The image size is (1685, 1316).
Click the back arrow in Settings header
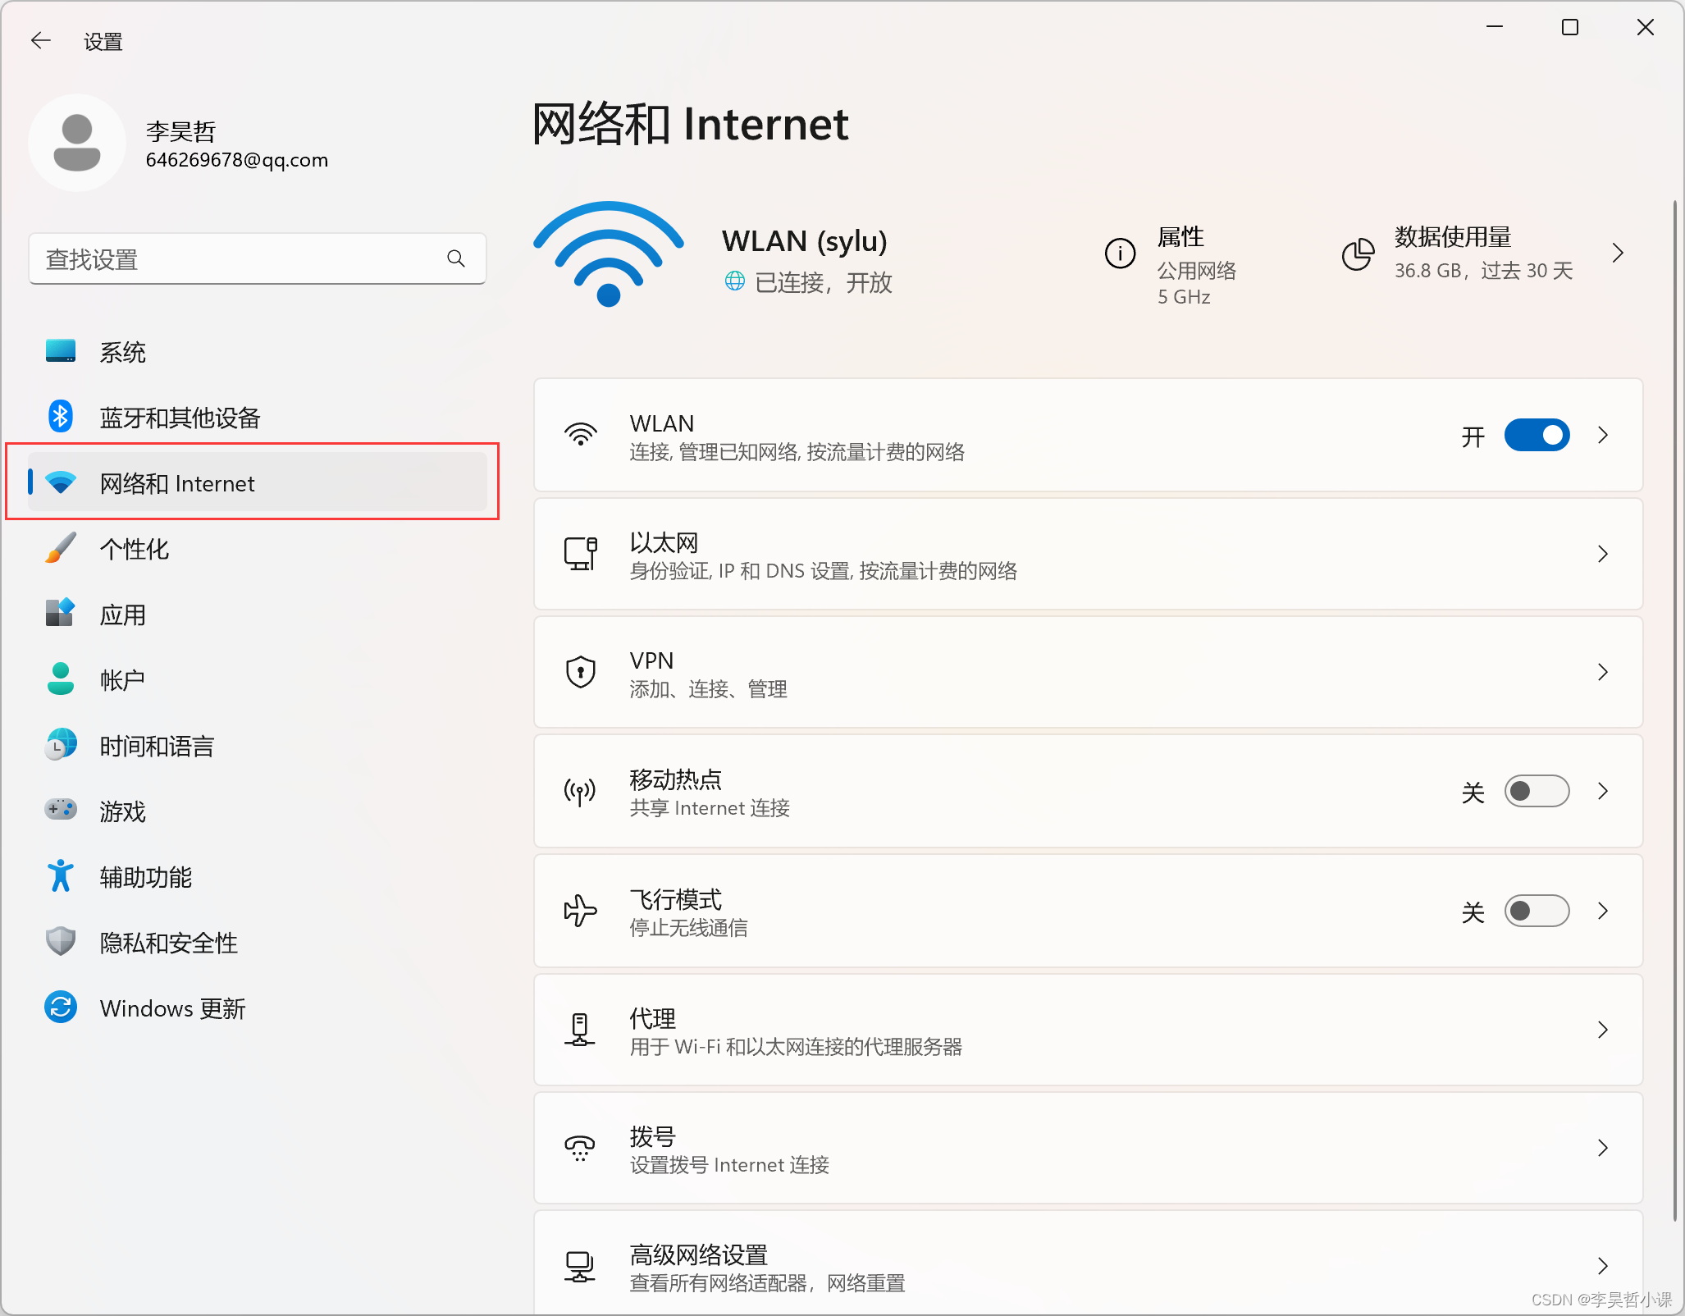(x=40, y=40)
